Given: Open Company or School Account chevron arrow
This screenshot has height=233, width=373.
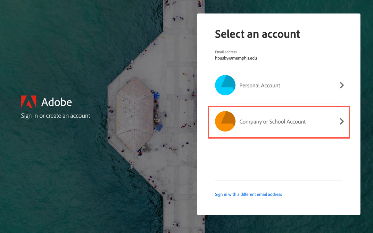Looking at the screenshot, I should tap(342, 122).
